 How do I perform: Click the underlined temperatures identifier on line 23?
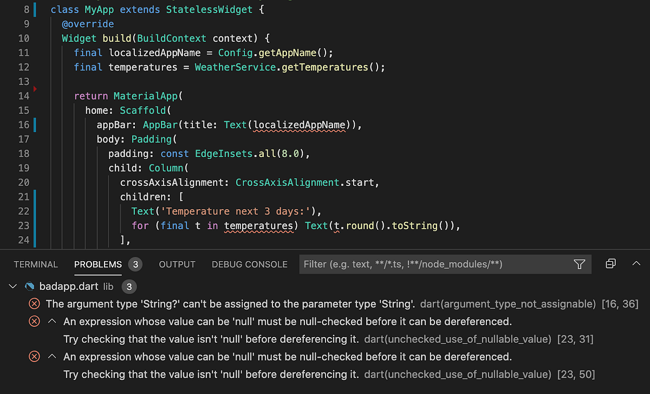[x=259, y=225]
